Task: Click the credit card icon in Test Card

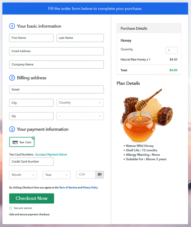Action: point(15,142)
